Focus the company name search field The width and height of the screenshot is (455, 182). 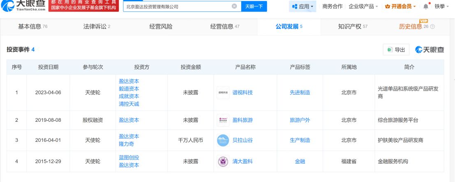(x=178, y=7)
